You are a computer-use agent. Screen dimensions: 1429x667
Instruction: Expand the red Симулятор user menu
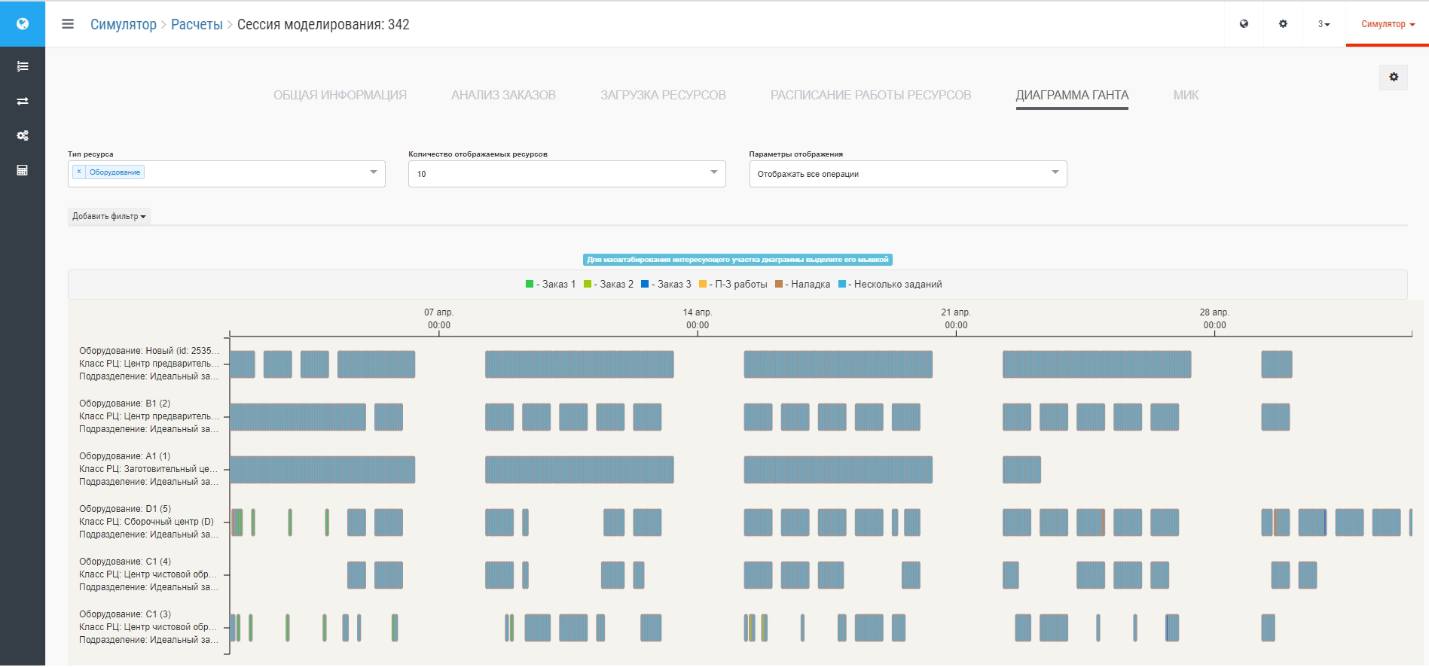tap(1388, 24)
